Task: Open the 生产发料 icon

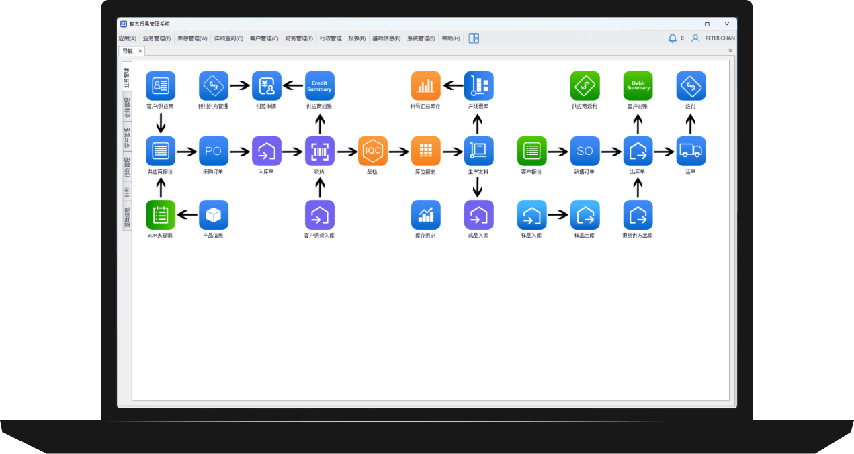Action: 478,150
